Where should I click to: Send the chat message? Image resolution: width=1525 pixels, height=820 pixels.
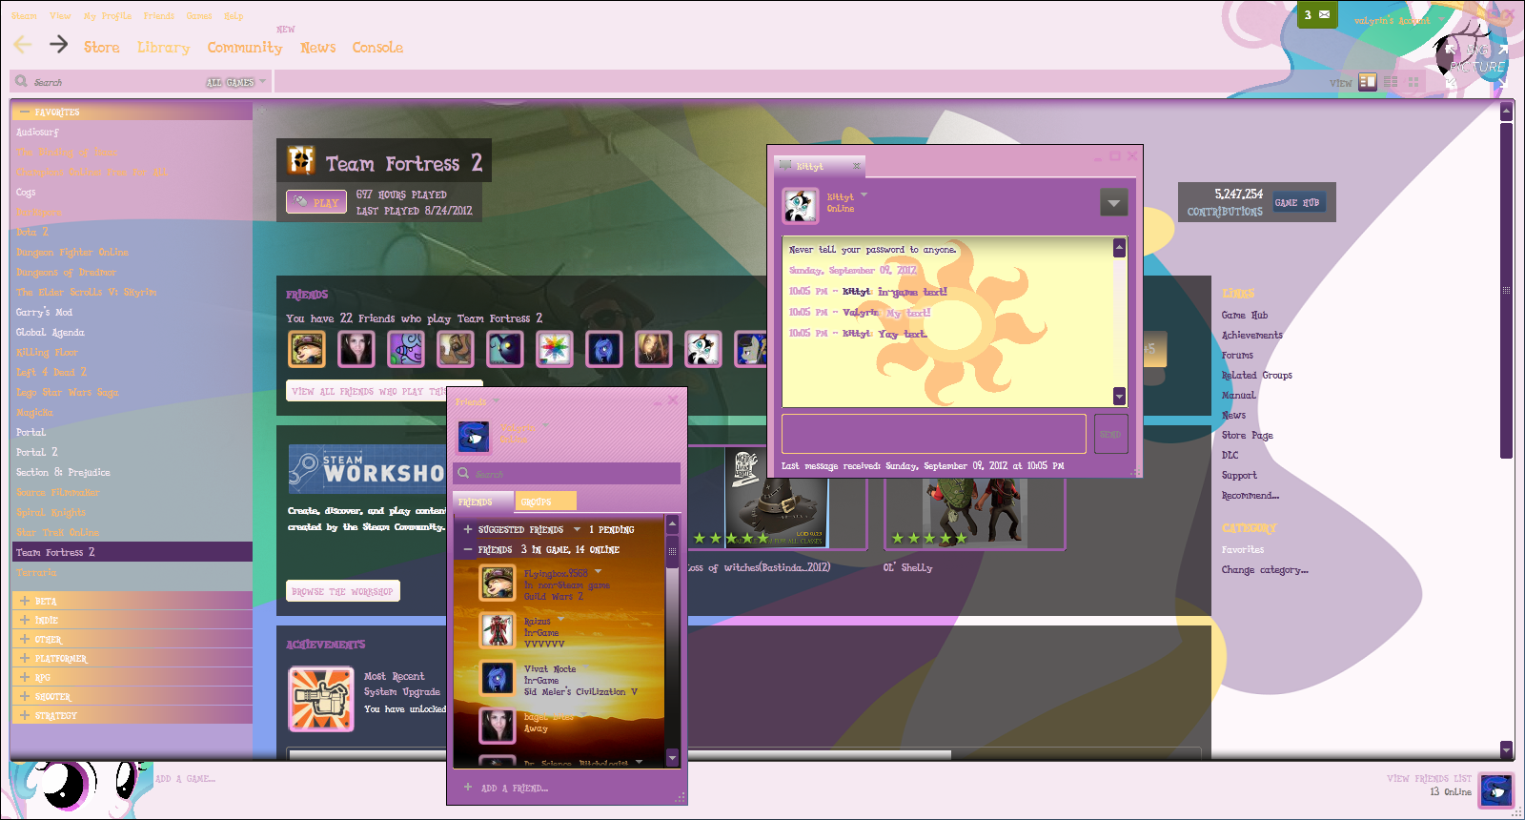tap(1110, 434)
